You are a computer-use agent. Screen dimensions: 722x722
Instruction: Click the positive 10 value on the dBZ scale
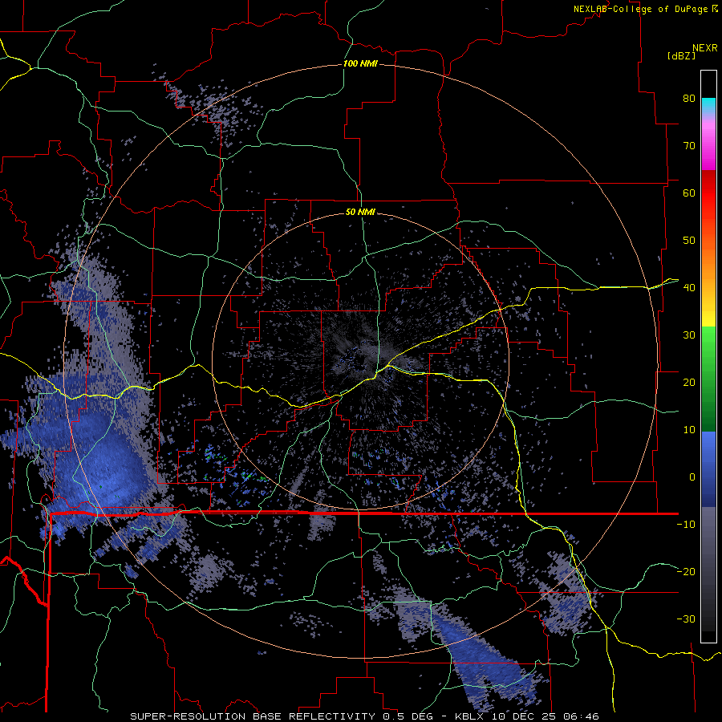pos(689,430)
